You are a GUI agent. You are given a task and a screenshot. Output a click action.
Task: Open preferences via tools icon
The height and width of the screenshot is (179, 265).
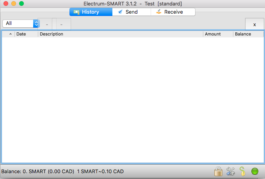pyautogui.click(x=231, y=172)
